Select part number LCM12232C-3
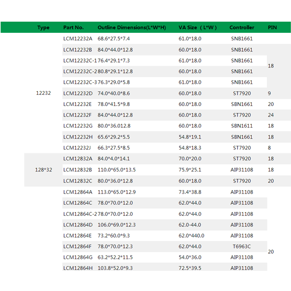This screenshot has width=291, height=291. 80,82
